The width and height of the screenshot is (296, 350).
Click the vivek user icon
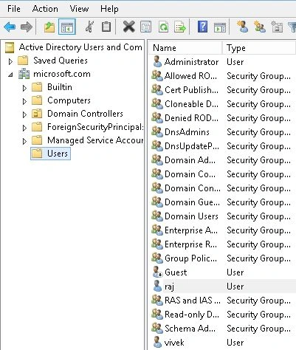pos(157,342)
